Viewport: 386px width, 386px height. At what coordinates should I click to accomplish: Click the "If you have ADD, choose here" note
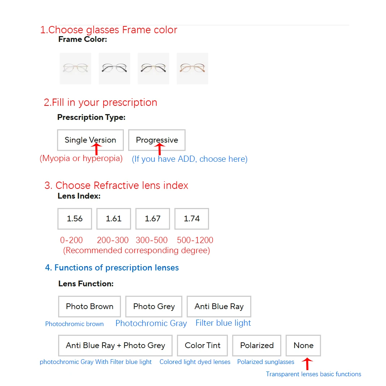click(190, 159)
